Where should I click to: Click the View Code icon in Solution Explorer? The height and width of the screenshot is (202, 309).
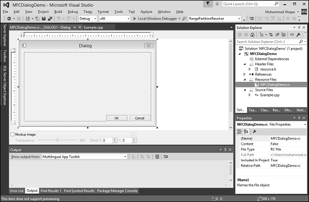tap(292, 35)
